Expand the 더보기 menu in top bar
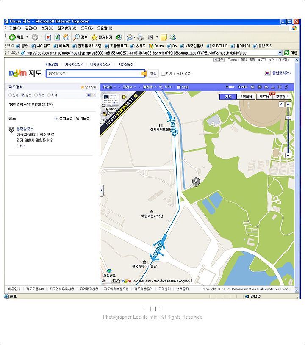The width and height of the screenshot is (305, 345). [x=284, y=60]
